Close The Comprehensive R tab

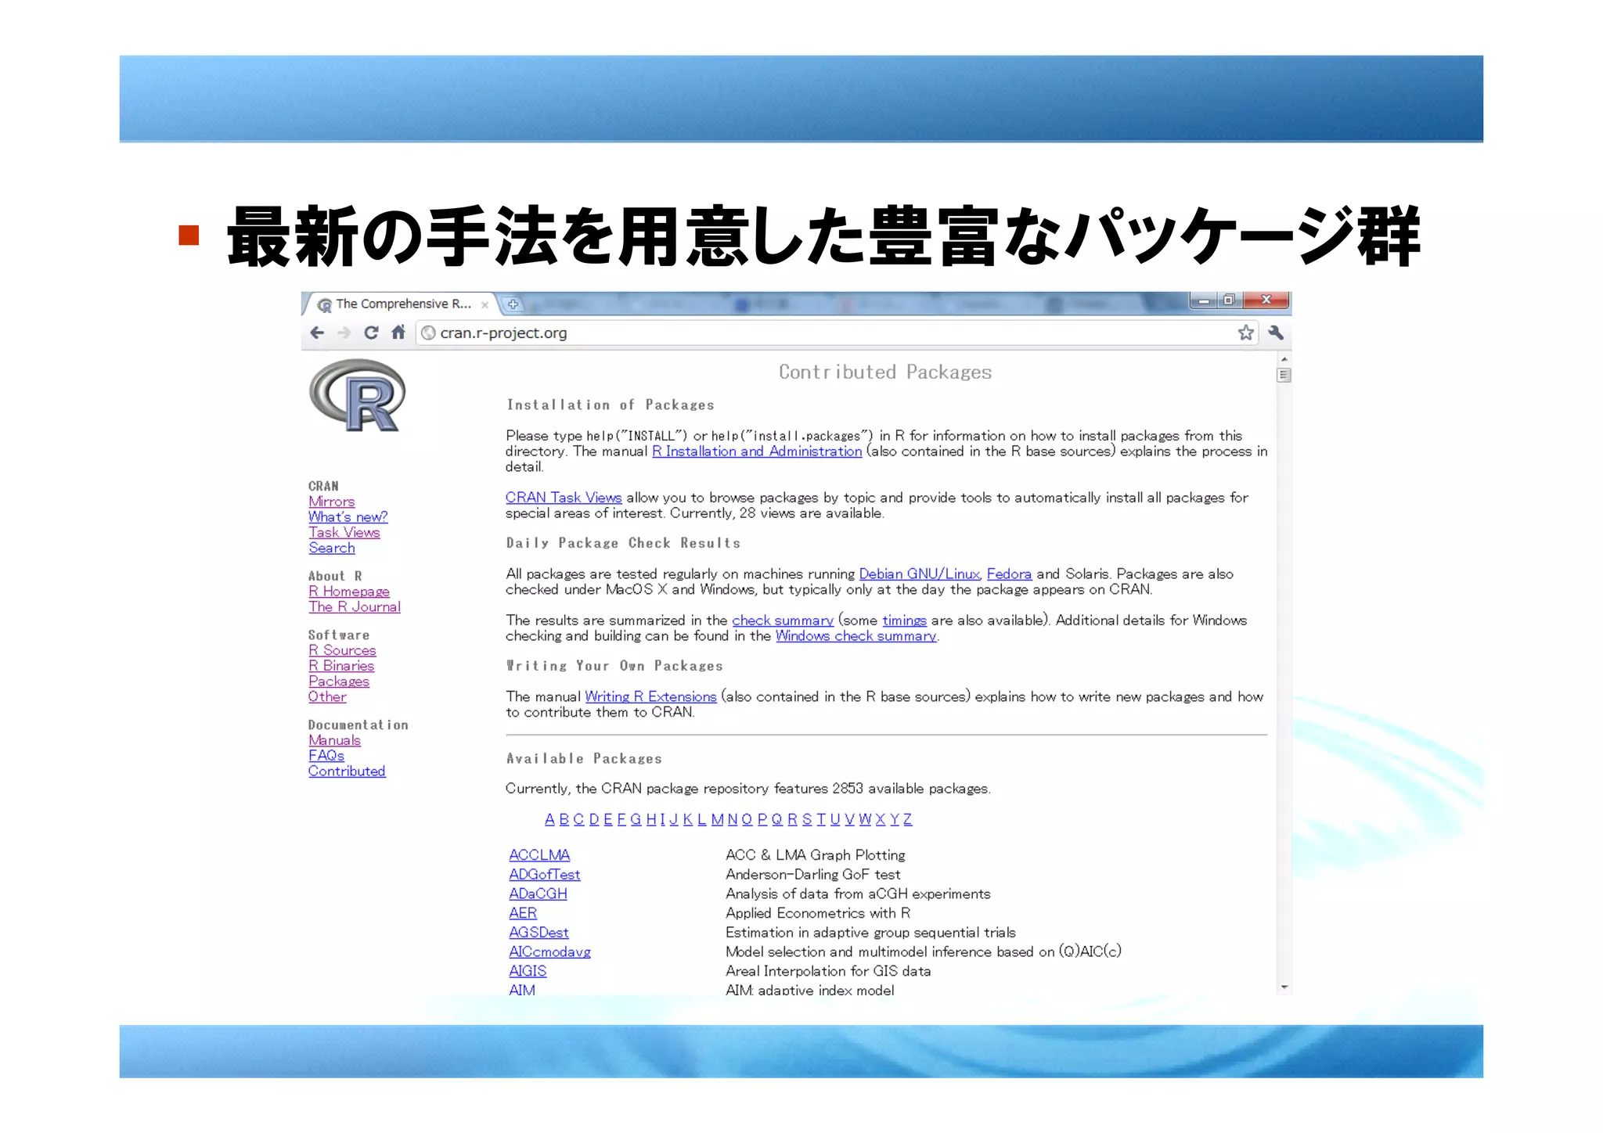coord(485,305)
